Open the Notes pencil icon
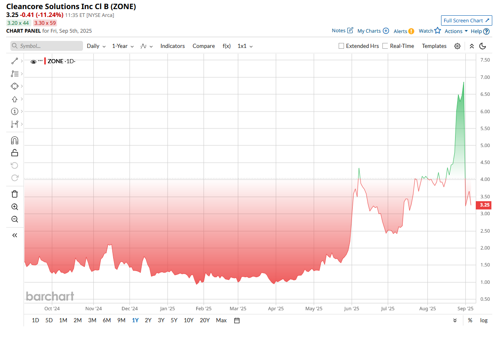Viewport: 503px width, 340px height. coord(350,31)
